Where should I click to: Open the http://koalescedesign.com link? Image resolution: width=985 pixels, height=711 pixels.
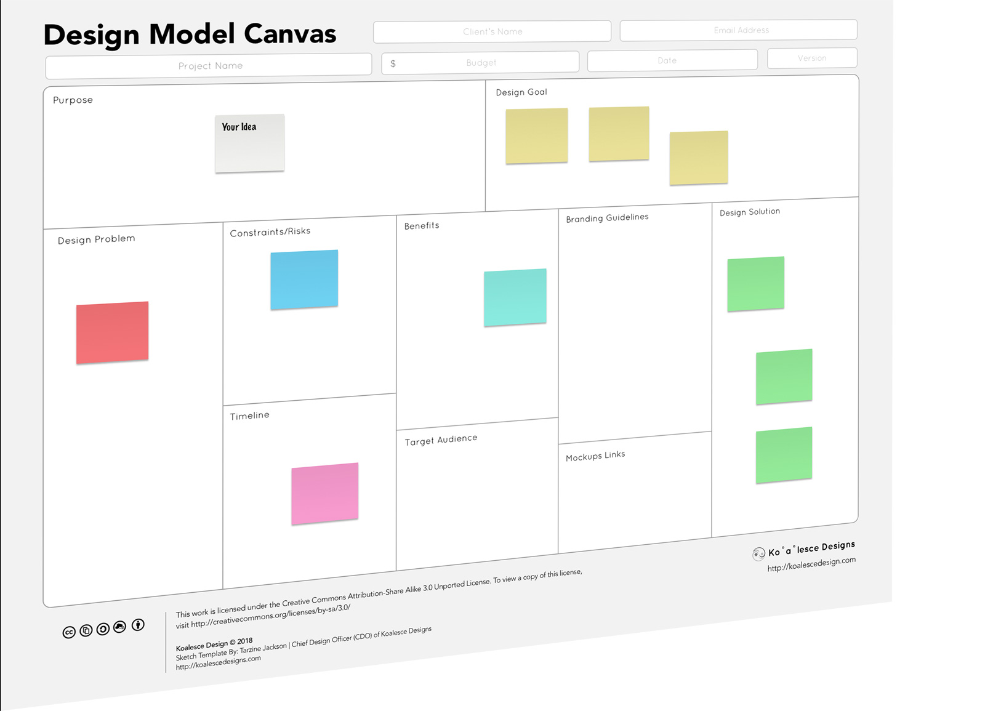pyautogui.click(x=811, y=561)
